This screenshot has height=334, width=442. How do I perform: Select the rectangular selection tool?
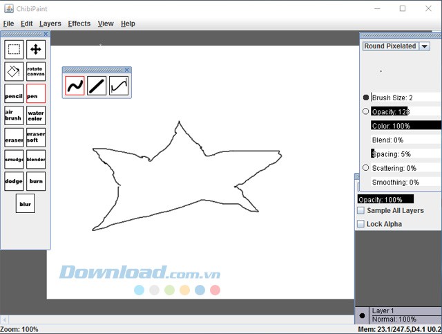(x=14, y=49)
